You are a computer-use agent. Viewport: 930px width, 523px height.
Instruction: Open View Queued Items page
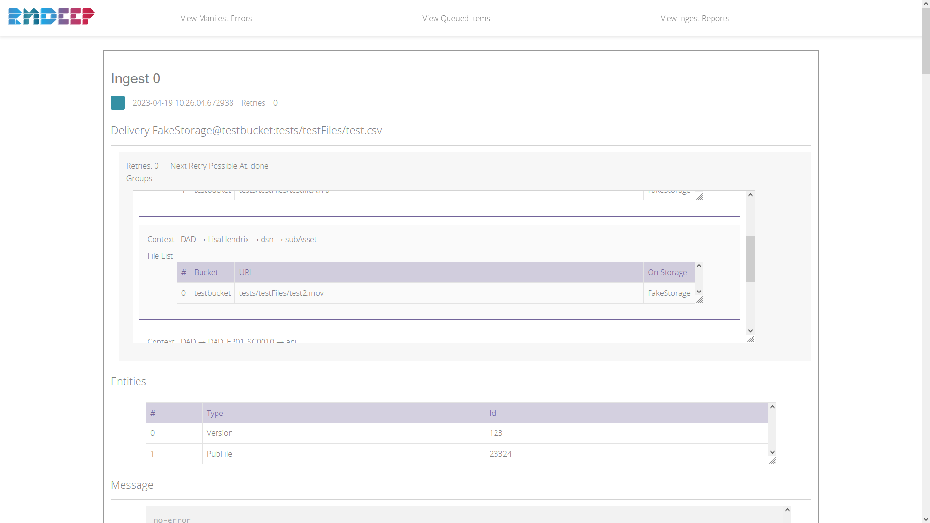(x=456, y=18)
